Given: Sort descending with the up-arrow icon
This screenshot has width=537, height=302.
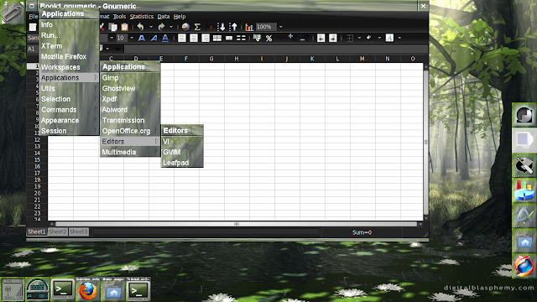Looking at the screenshot, I should click(233, 27).
